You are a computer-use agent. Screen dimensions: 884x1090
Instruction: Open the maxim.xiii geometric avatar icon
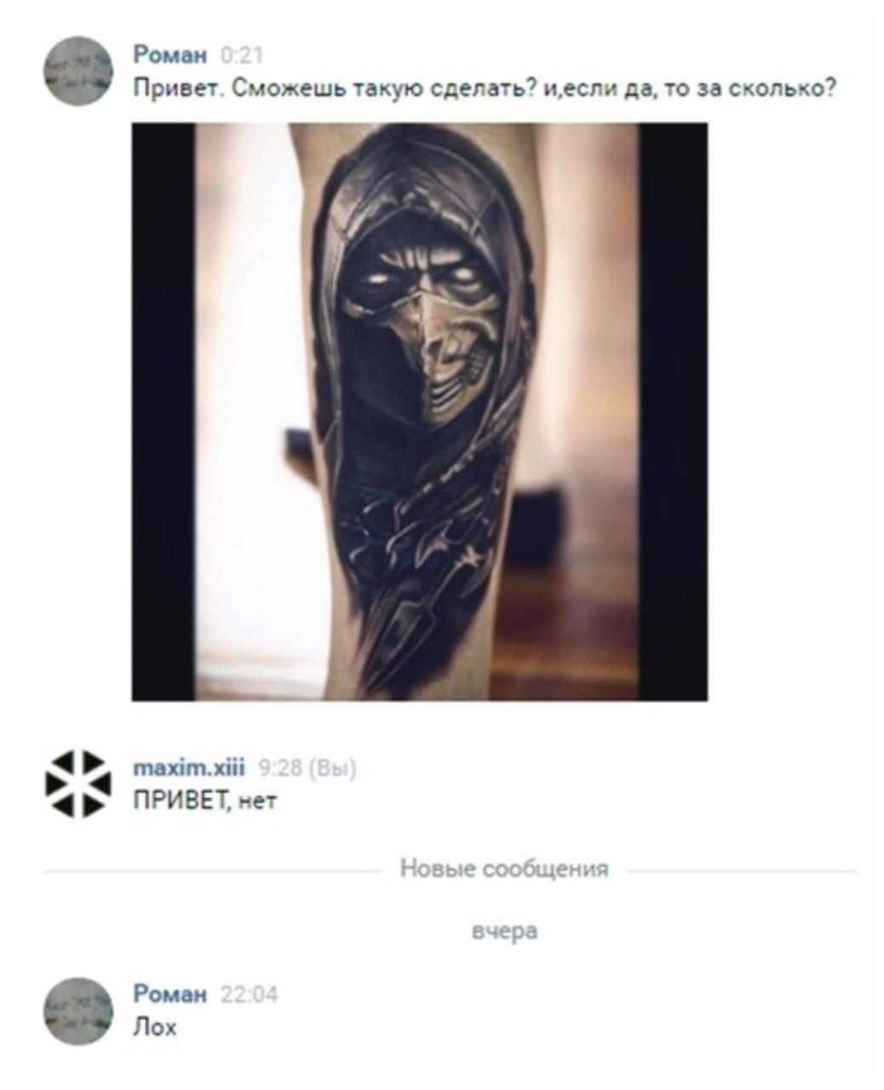(x=77, y=784)
